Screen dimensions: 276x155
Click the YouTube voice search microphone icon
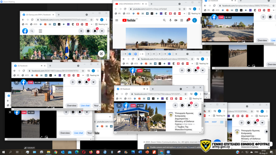click(x=170, y=20)
